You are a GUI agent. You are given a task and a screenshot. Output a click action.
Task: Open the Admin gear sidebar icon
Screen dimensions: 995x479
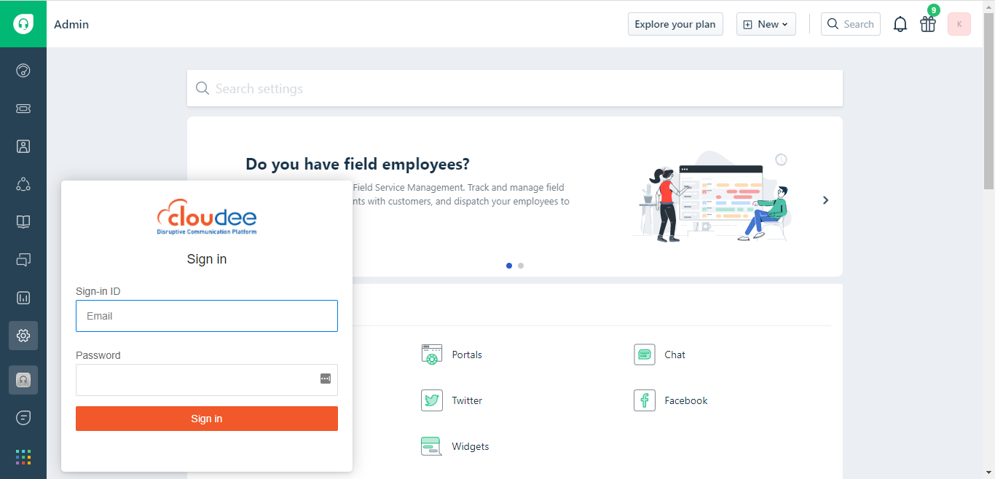[23, 336]
